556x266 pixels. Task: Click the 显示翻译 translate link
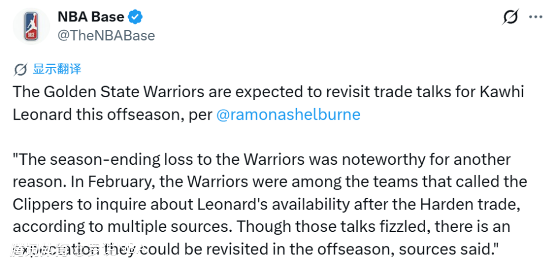57,69
